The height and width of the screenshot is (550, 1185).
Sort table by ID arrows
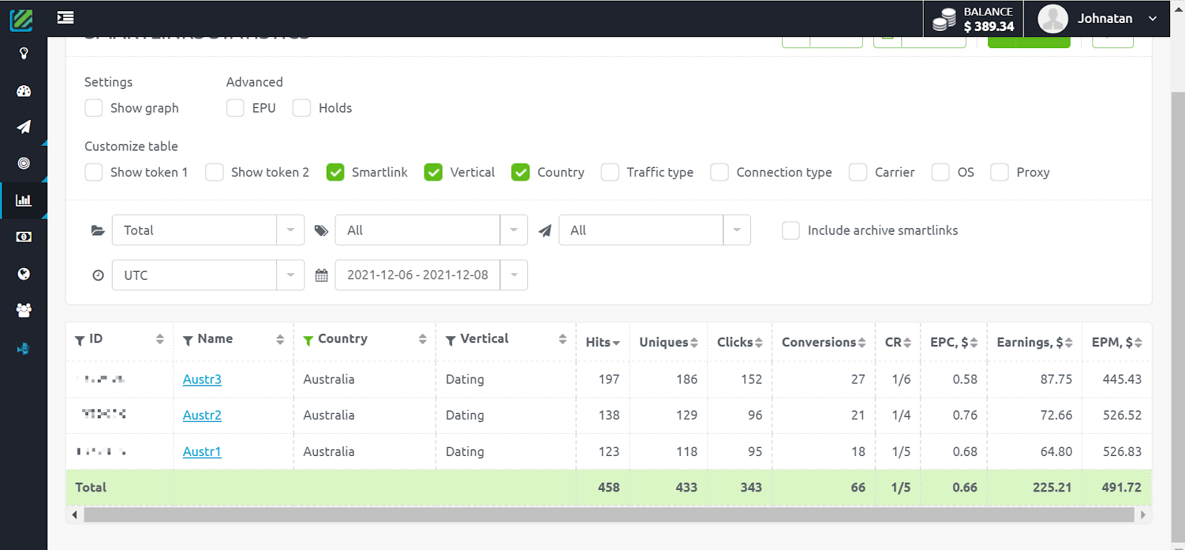[159, 339]
